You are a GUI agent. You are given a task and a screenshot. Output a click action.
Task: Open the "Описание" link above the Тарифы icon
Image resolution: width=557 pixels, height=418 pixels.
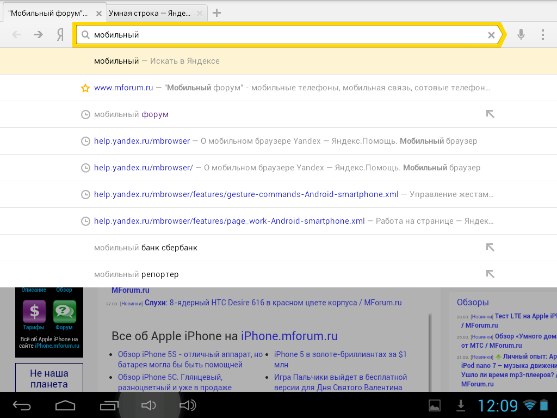(x=34, y=290)
